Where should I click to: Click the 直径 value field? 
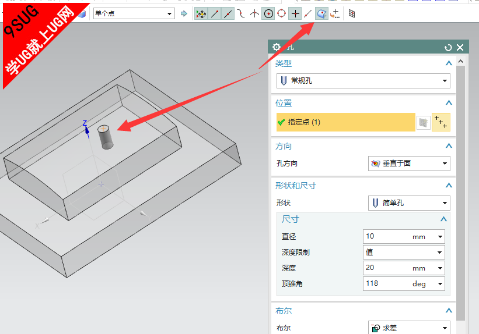[x=387, y=236]
